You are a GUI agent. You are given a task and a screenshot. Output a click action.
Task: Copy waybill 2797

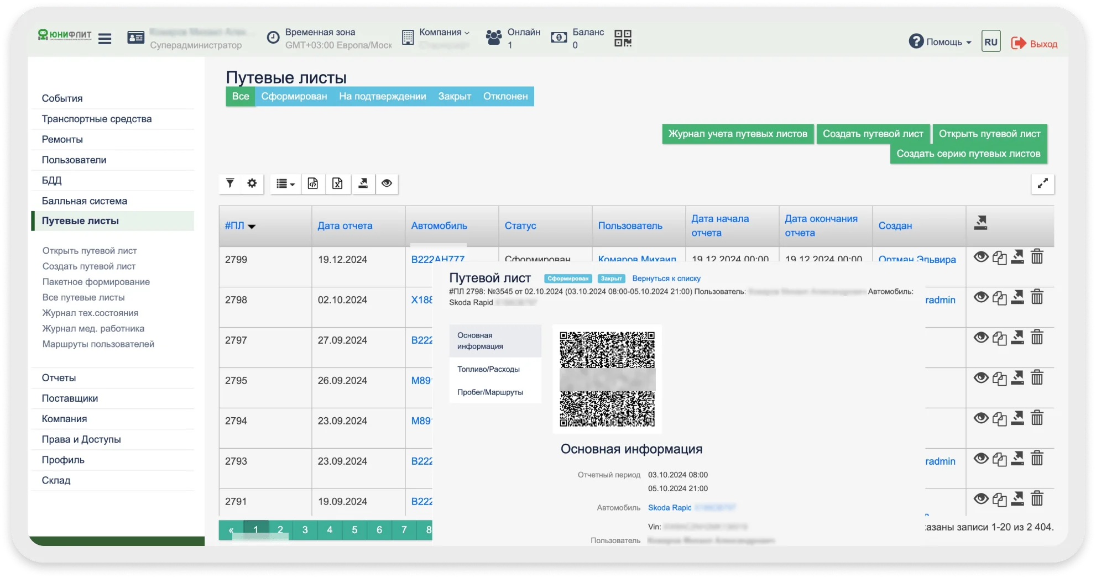(x=999, y=338)
